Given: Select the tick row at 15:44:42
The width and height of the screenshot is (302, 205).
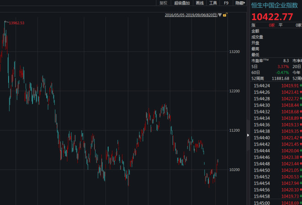Looking at the screenshot, I should pyautogui.click(x=276, y=144).
